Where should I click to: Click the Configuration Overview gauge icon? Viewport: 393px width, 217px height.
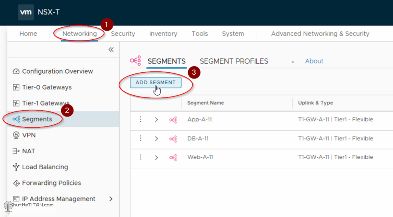(x=16, y=71)
